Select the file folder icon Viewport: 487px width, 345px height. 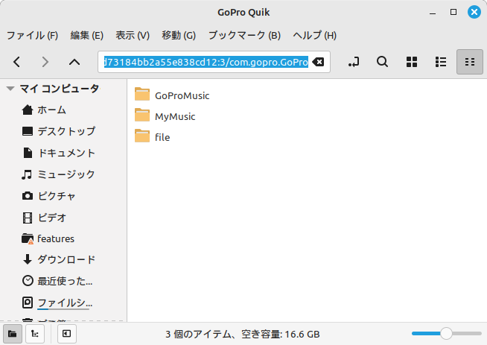pos(142,136)
